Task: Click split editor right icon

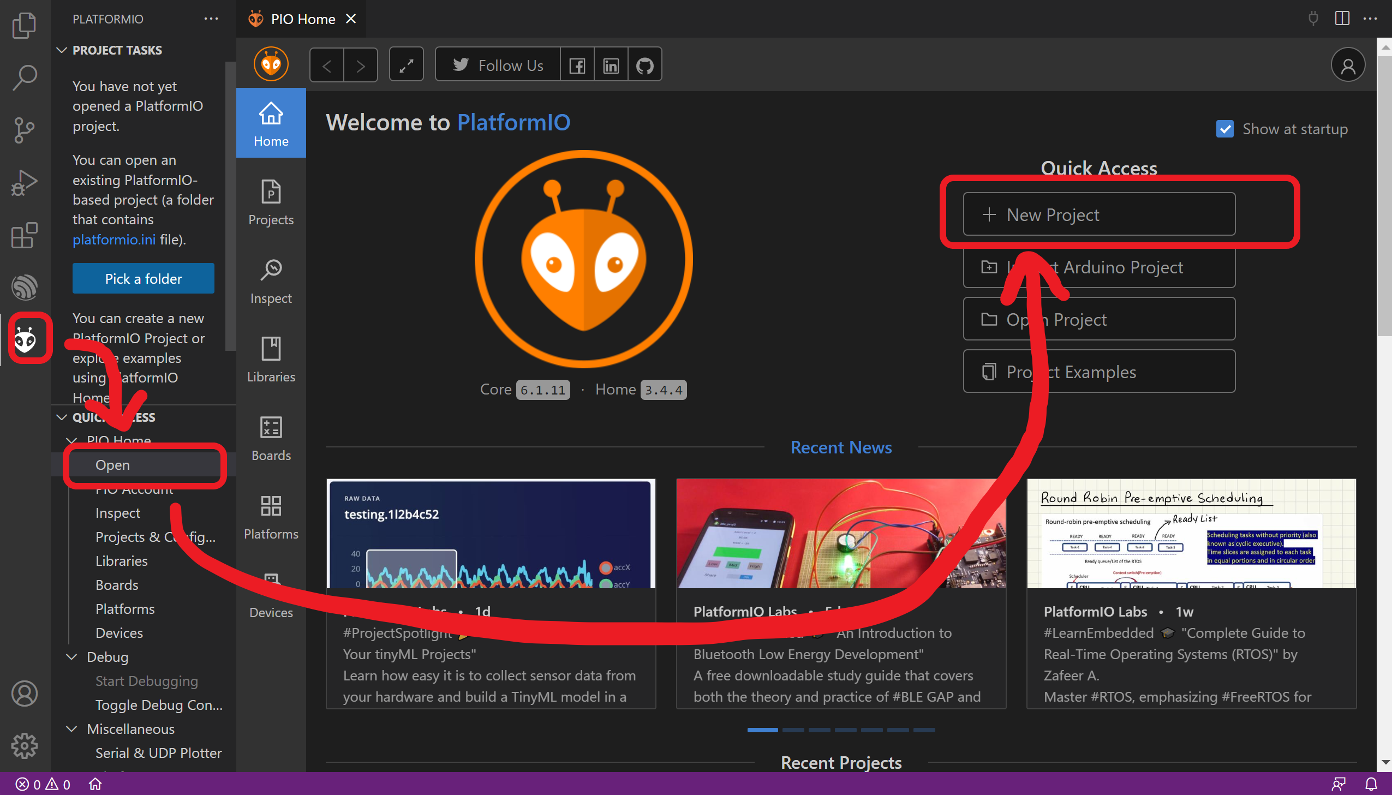Action: coord(1342,19)
